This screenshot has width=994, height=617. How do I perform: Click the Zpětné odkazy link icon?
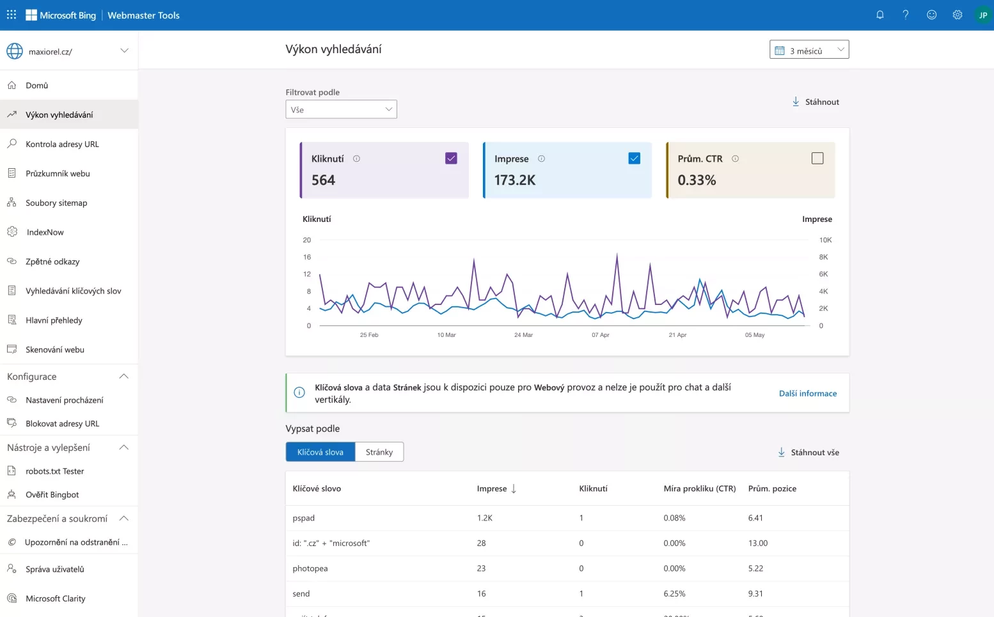click(x=12, y=262)
